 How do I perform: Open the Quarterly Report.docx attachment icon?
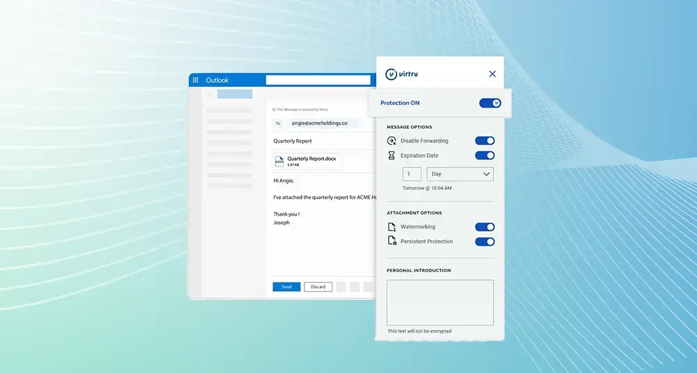pyautogui.click(x=279, y=161)
